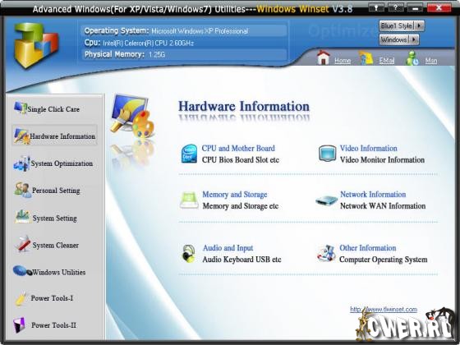Click the help question mark button

pyautogui.click(x=395, y=7)
